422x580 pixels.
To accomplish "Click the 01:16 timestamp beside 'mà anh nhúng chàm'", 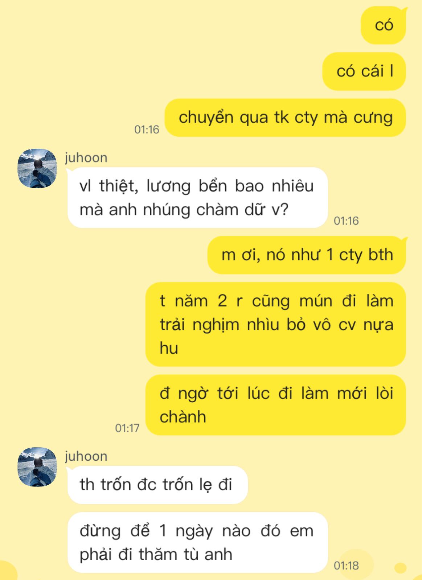I will click(346, 221).
